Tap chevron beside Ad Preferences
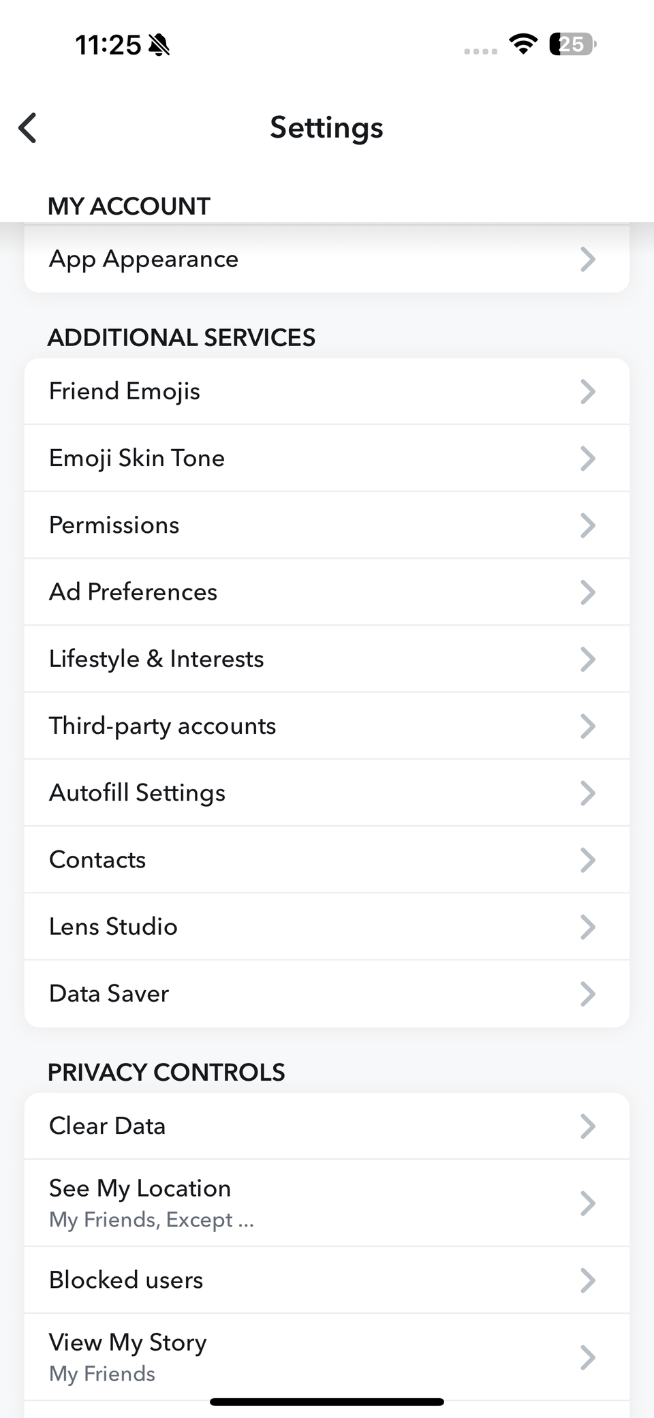 [587, 592]
